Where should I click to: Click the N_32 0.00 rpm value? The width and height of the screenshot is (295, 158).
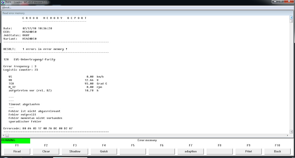click(x=94, y=87)
